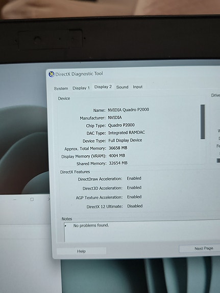Click the DirectX Diagnostic Tool title icon
Screen dimensions: 220x293
tap(52, 74)
